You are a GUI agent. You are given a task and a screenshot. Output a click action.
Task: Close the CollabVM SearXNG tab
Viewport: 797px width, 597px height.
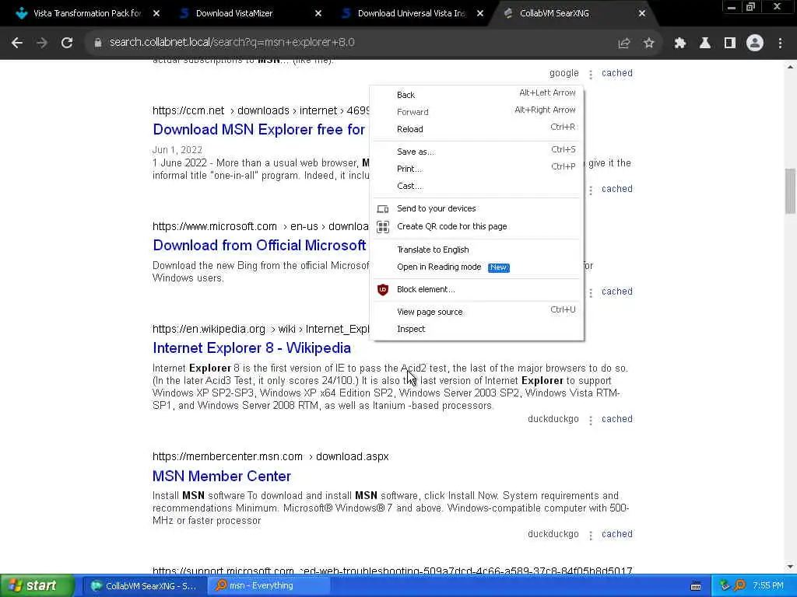click(x=642, y=14)
